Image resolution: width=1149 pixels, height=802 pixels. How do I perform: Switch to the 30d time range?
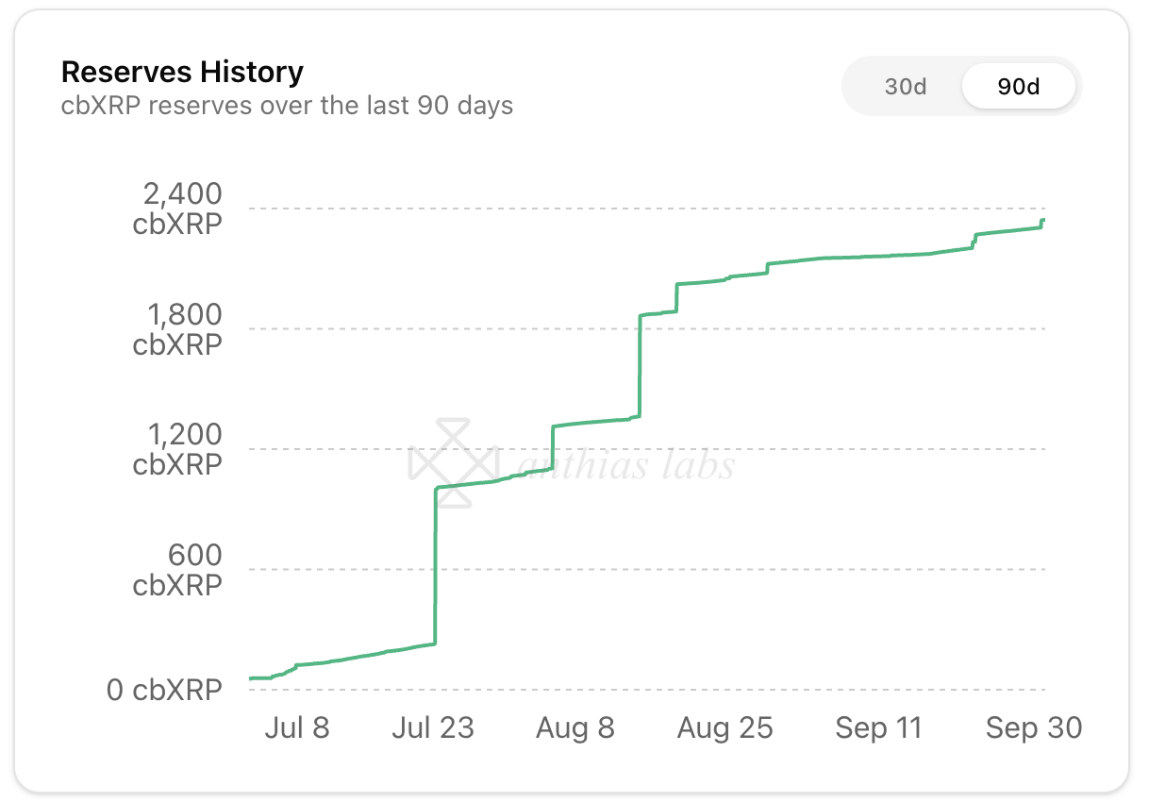coord(906,87)
